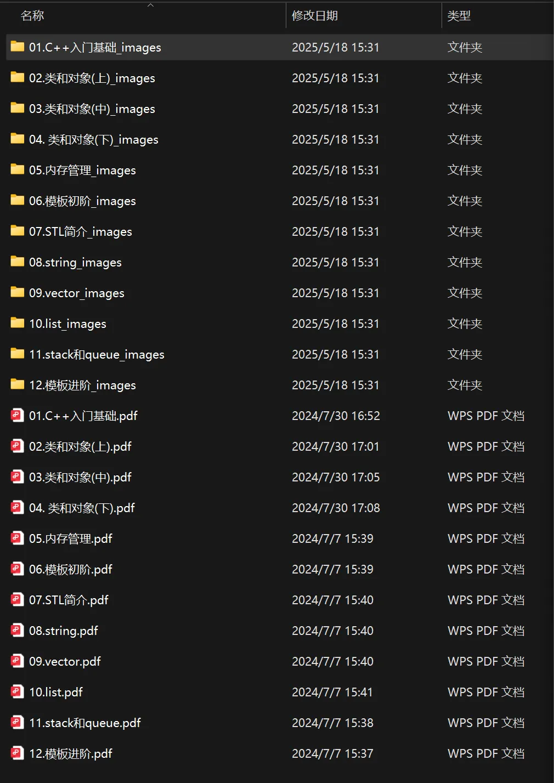The height and width of the screenshot is (783, 554).
Task: Select the folder icon of 11.stack和queue_images
Action: (x=18, y=354)
